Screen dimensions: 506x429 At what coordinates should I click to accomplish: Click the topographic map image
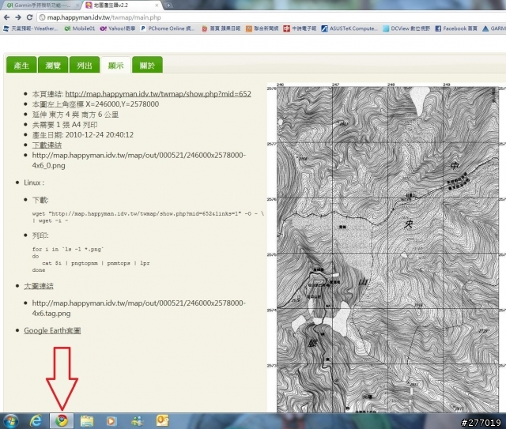click(x=387, y=247)
